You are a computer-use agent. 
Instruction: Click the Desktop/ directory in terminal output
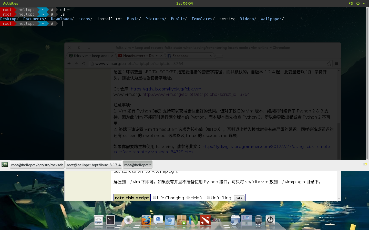9,19
